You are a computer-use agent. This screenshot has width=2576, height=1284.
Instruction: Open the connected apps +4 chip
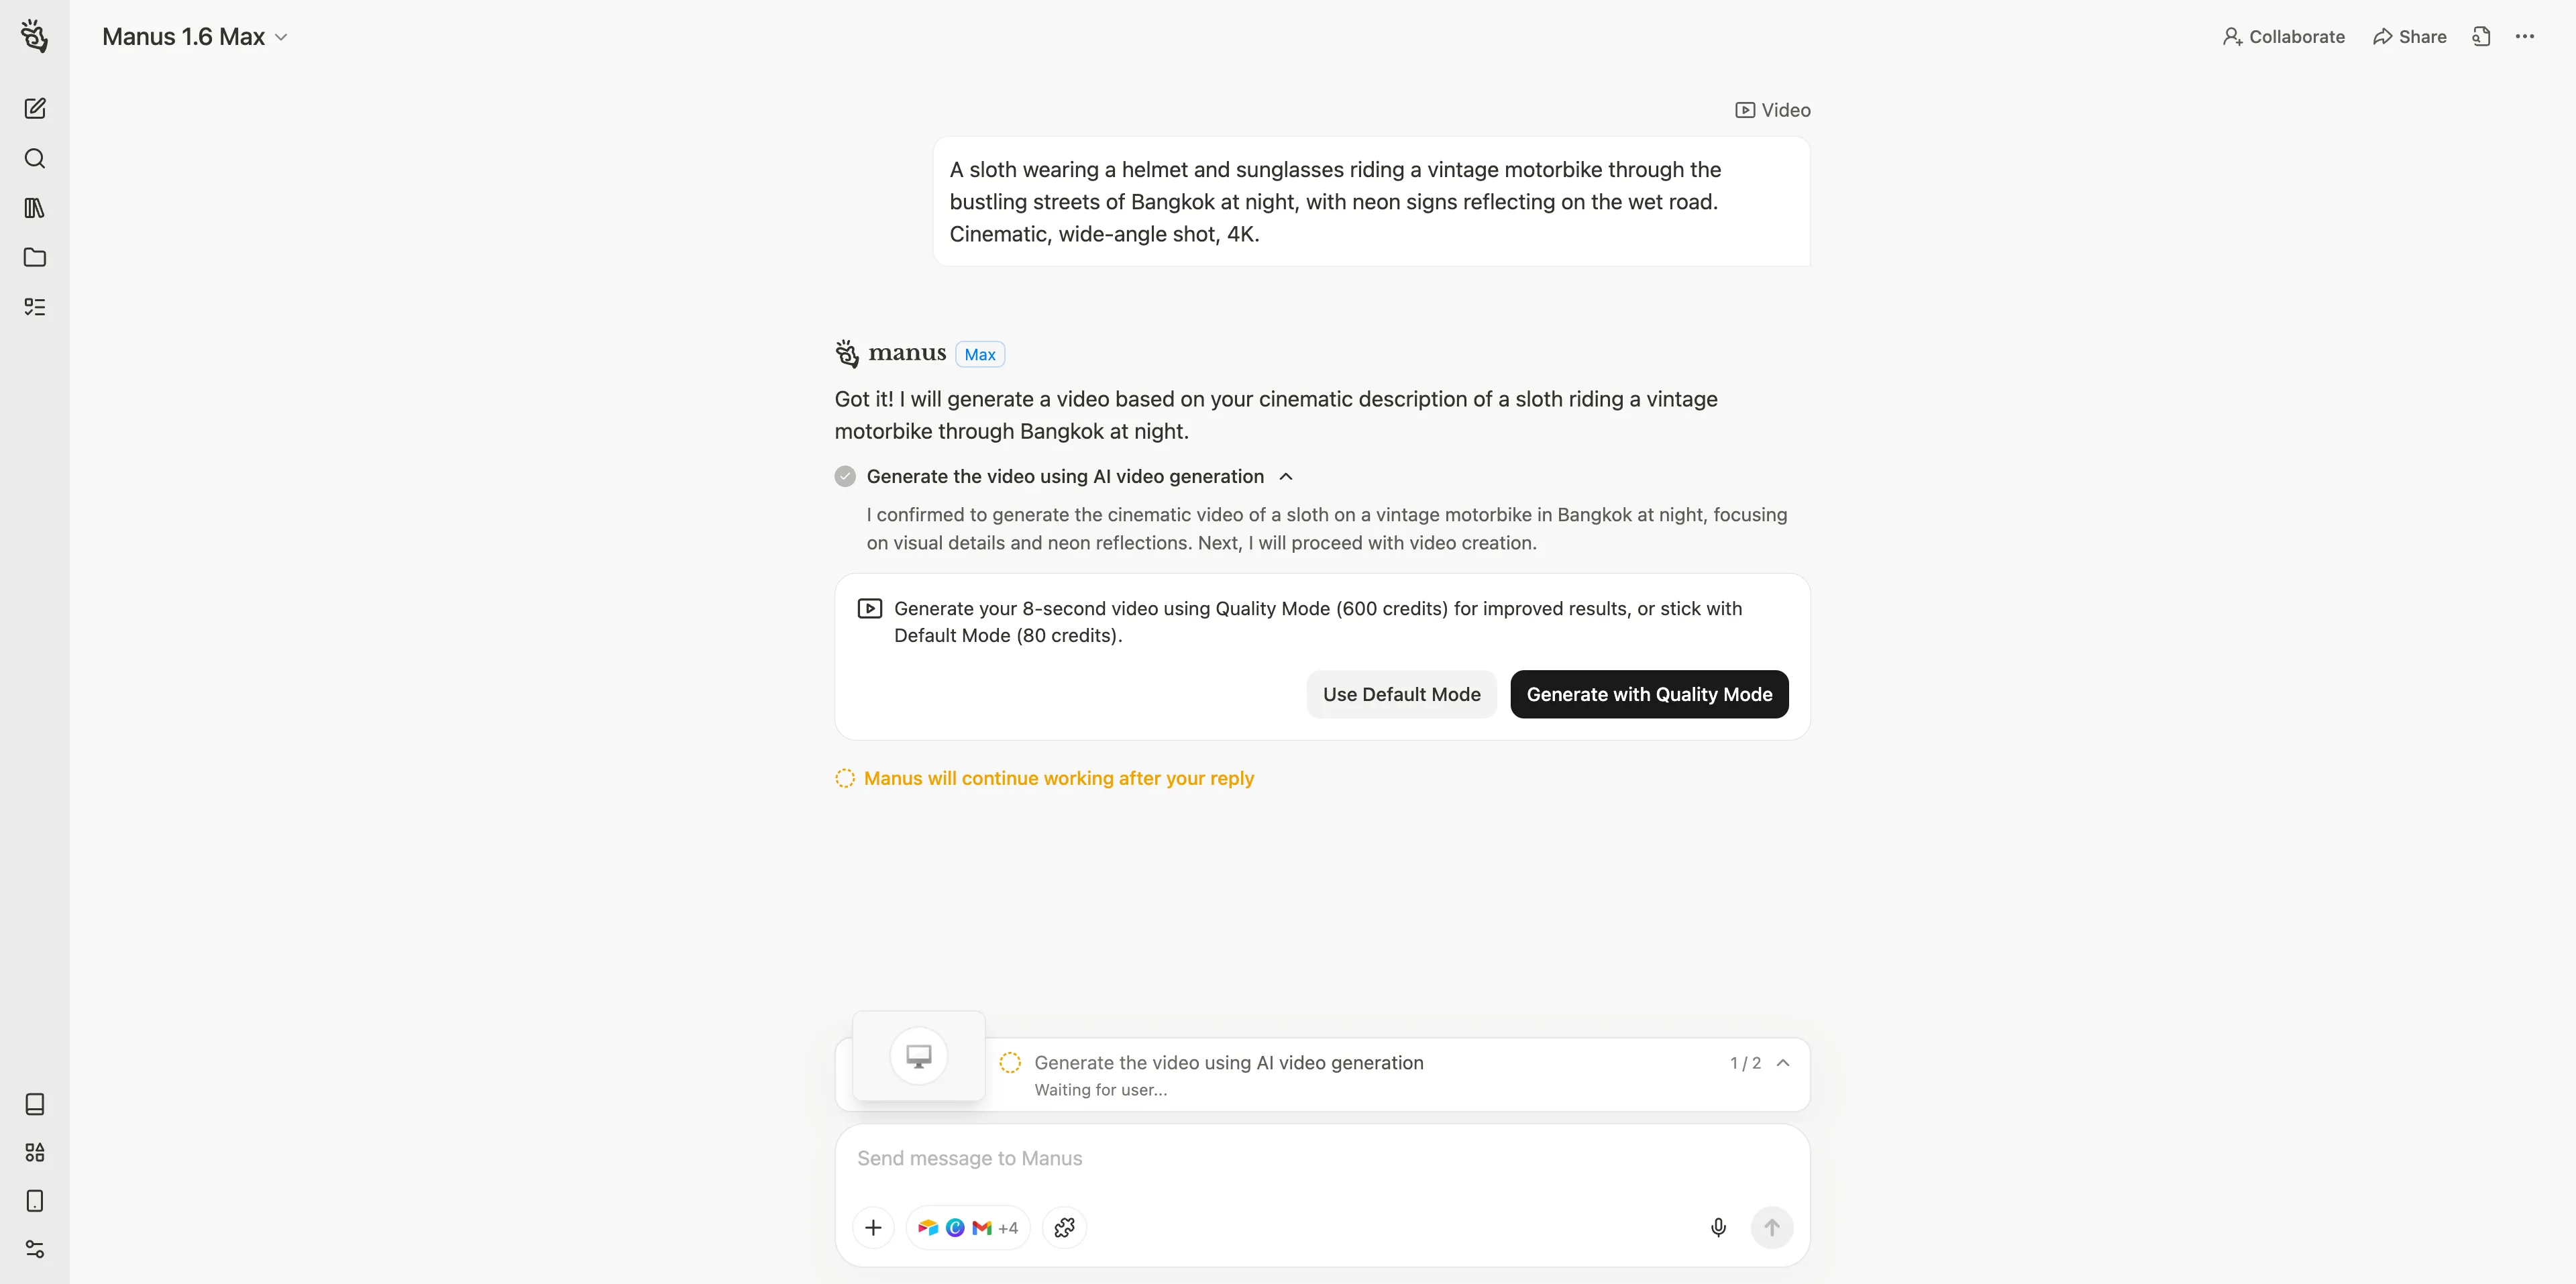point(968,1227)
